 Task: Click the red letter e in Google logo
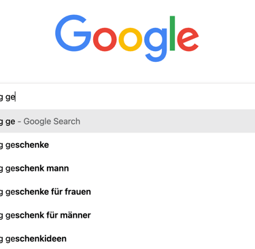click(188, 39)
